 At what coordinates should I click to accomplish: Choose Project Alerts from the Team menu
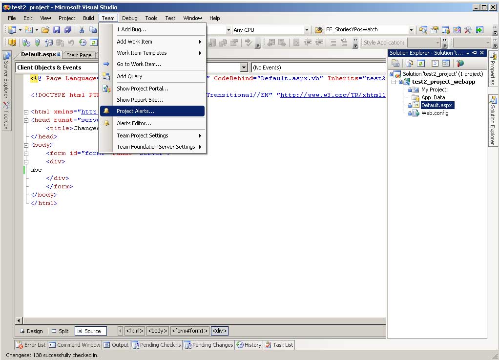(x=152, y=111)
